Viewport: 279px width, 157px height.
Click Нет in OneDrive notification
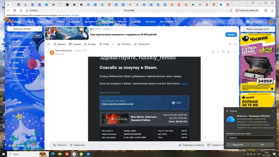(262, 145)
